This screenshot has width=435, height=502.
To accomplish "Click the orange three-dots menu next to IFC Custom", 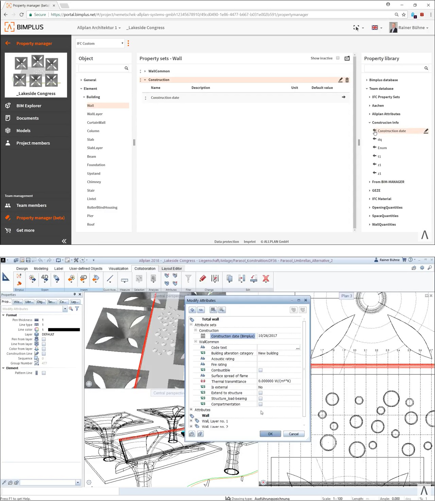I will coord(128,43).
